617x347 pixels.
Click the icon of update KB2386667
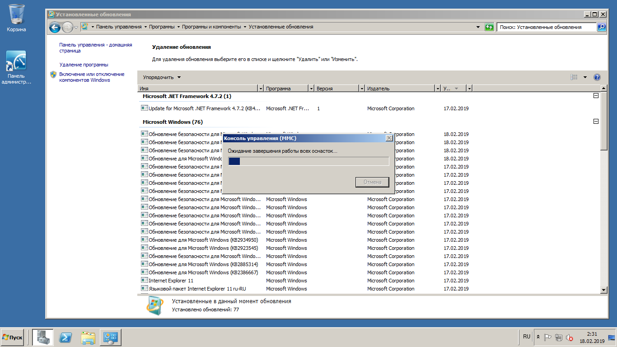click(x=145, y=272)
